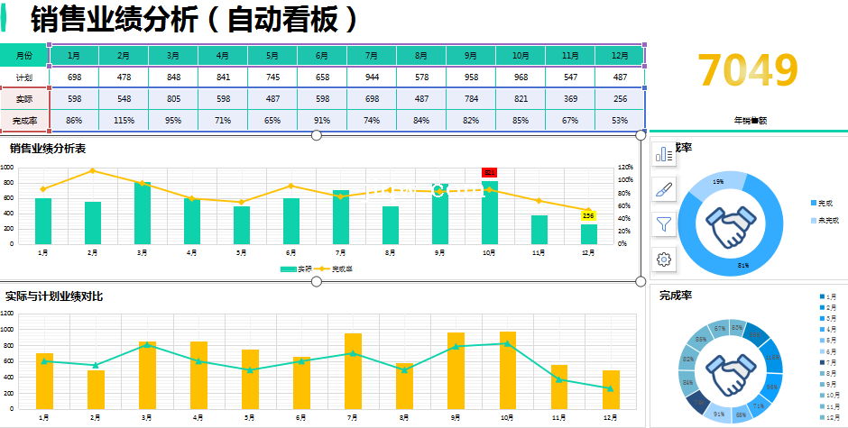Select the 115% completion rate cell
848x428 pixels.
(x=124, y=120)
